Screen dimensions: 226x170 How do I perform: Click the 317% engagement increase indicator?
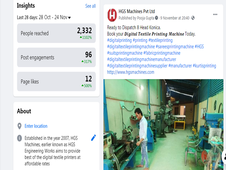(x=86, y=62)
